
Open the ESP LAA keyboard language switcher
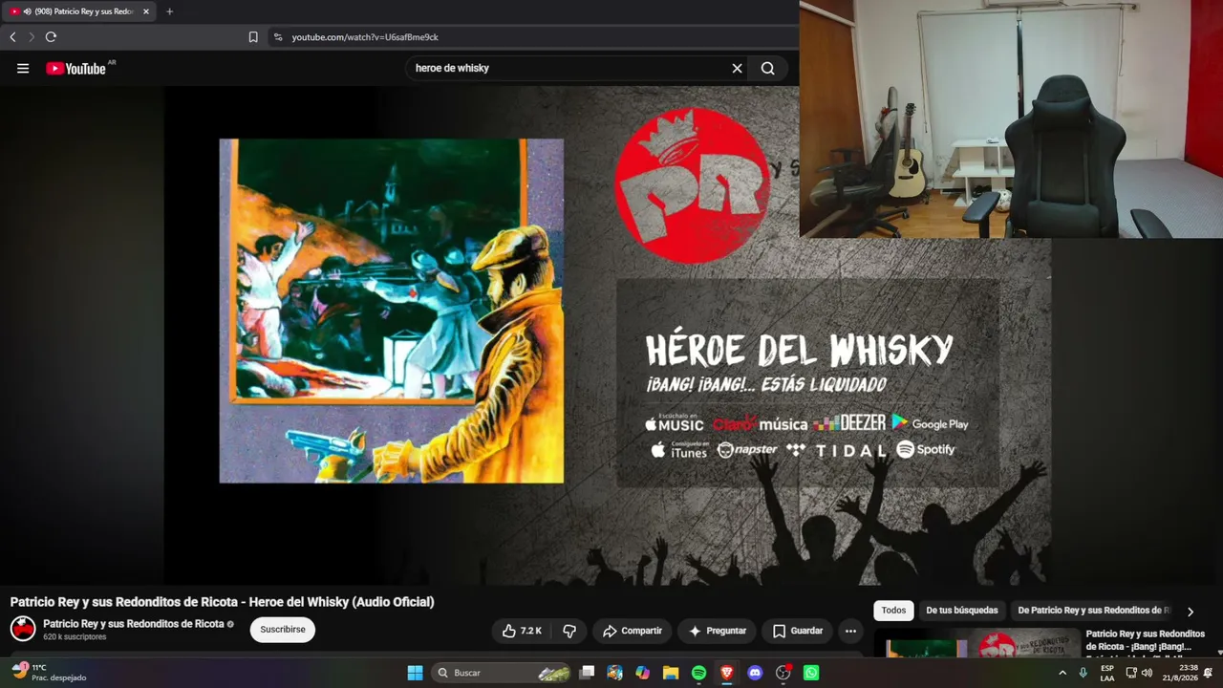(x=1107, y=673)
